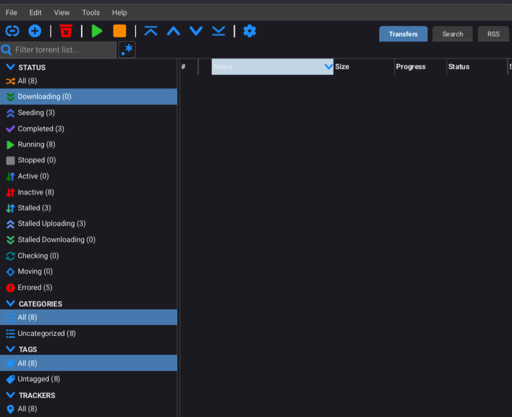Image resolution: width=512 pixels, height=417 pixels.
Task: Move torrent to top of queue
Action: 150,31
